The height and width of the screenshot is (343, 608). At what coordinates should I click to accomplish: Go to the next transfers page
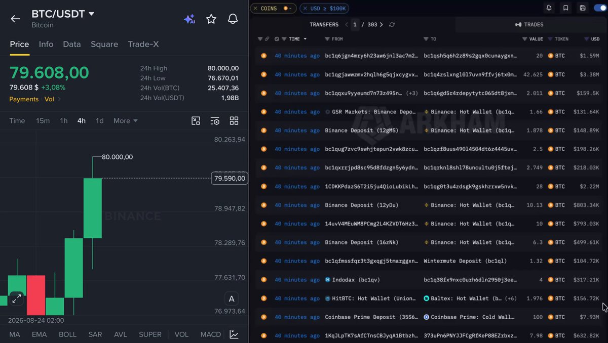click(381, 24)
